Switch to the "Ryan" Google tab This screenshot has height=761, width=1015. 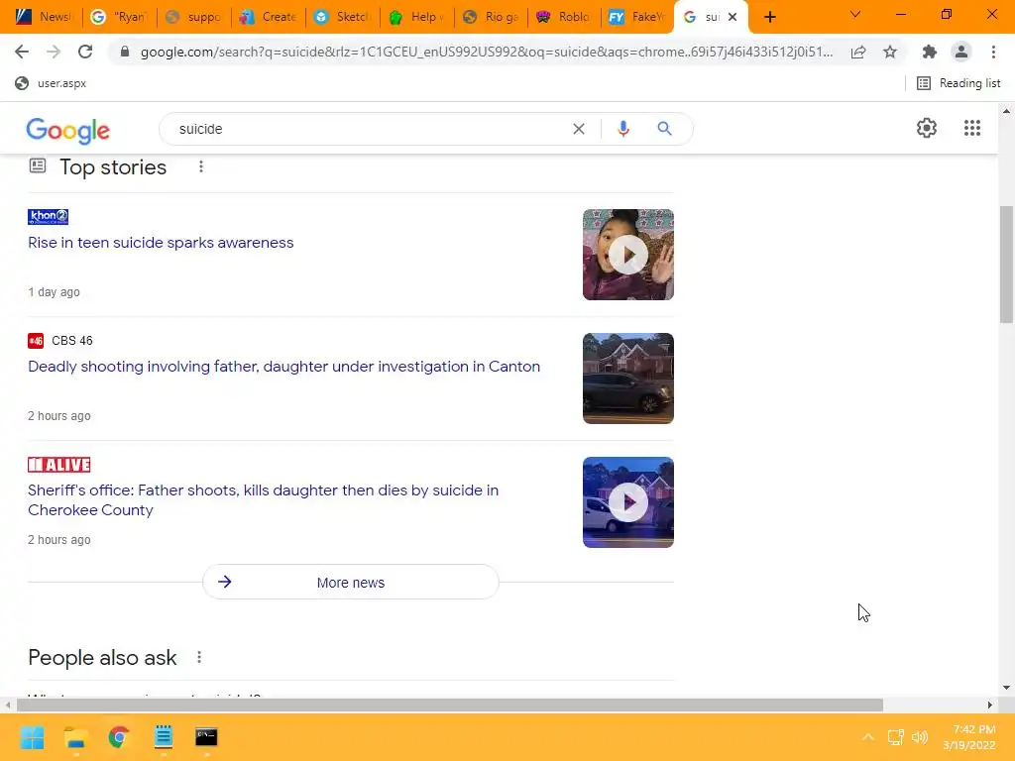pyautogui.click(x=120, y=17)
